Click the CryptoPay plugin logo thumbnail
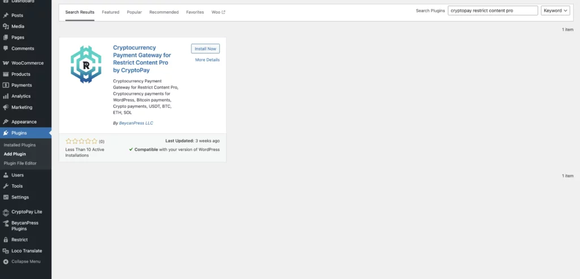580x279 pixels. [x=86, y=65]
